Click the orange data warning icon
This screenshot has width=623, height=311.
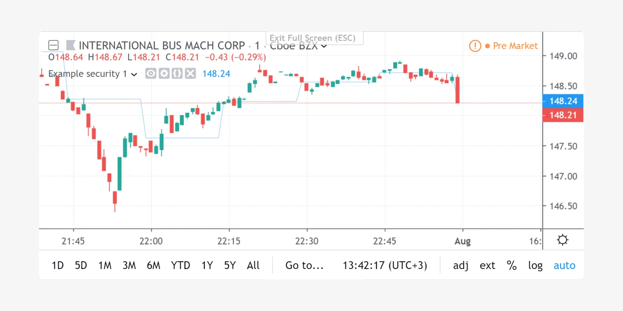click(475, 46)
